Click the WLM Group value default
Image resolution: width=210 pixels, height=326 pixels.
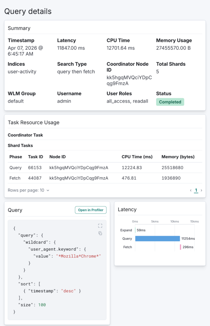pyautogui.click(x=16, y=101)
